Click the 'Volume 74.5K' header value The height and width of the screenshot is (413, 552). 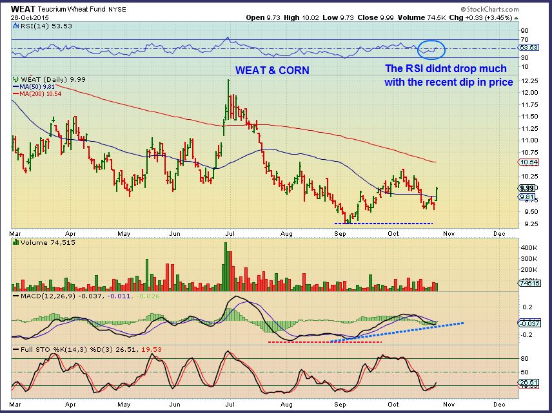click(x=421, y=17)
